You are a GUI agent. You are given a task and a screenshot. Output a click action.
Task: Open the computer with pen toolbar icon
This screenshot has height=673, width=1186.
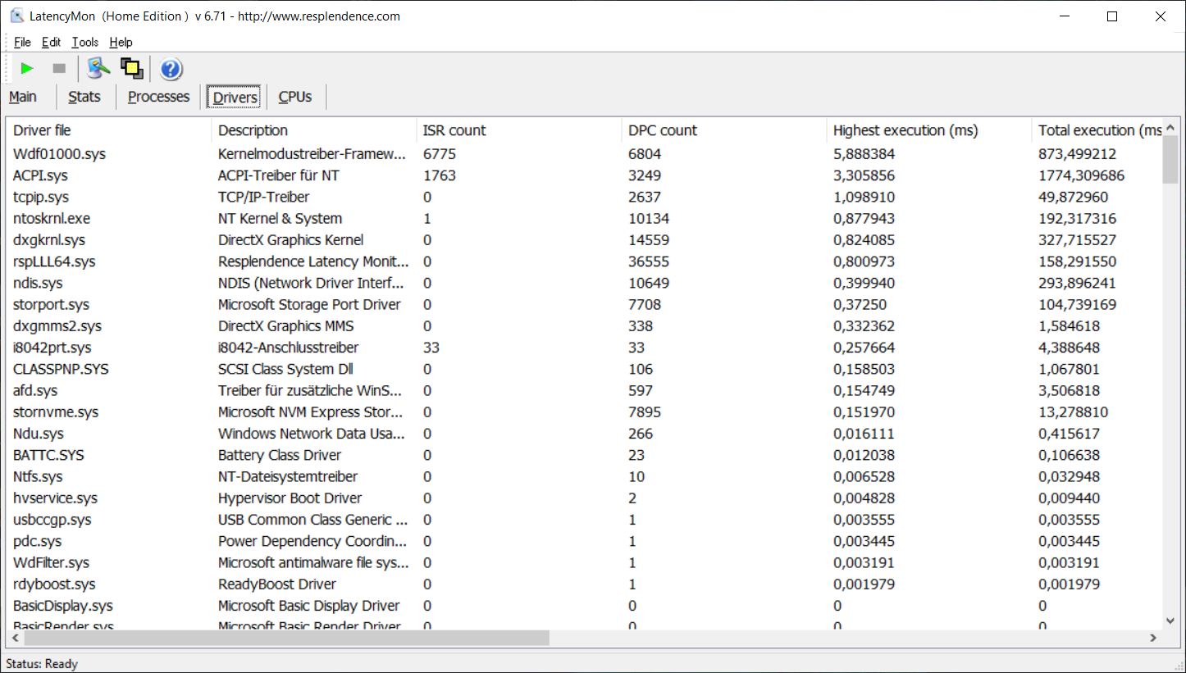98,69
